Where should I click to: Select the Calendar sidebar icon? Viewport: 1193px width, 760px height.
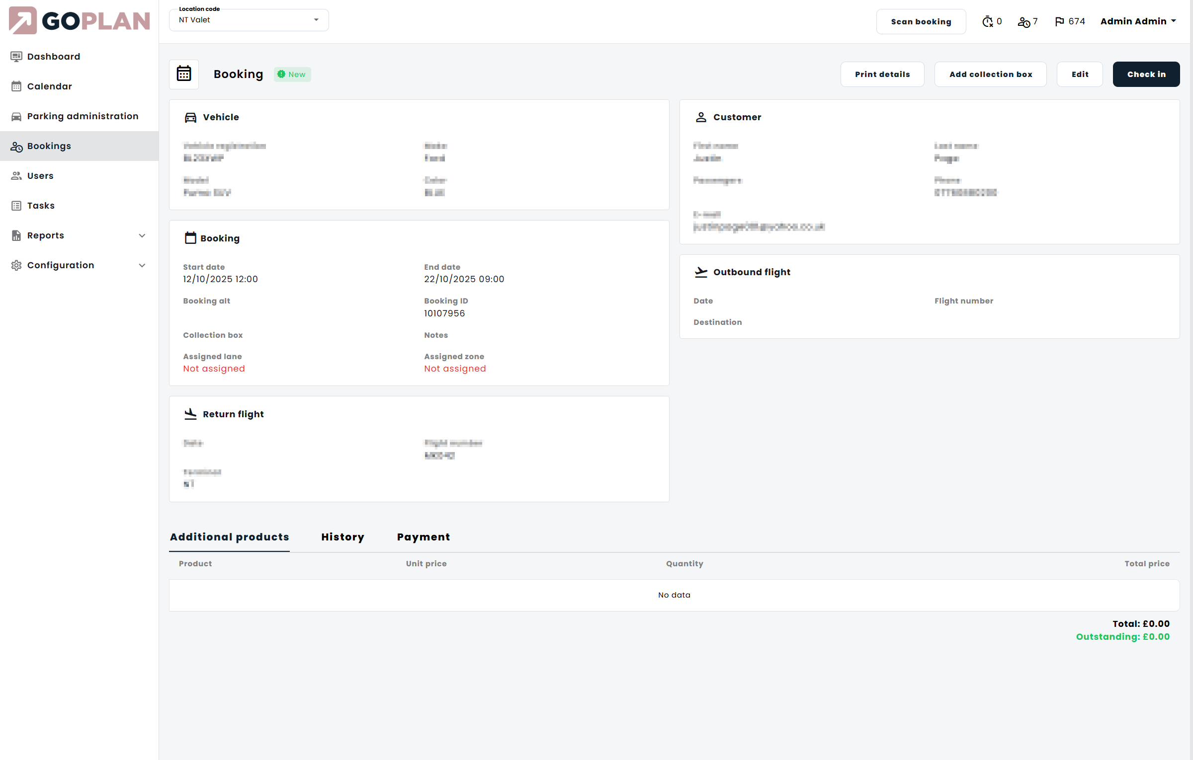(x=16, y=86)
